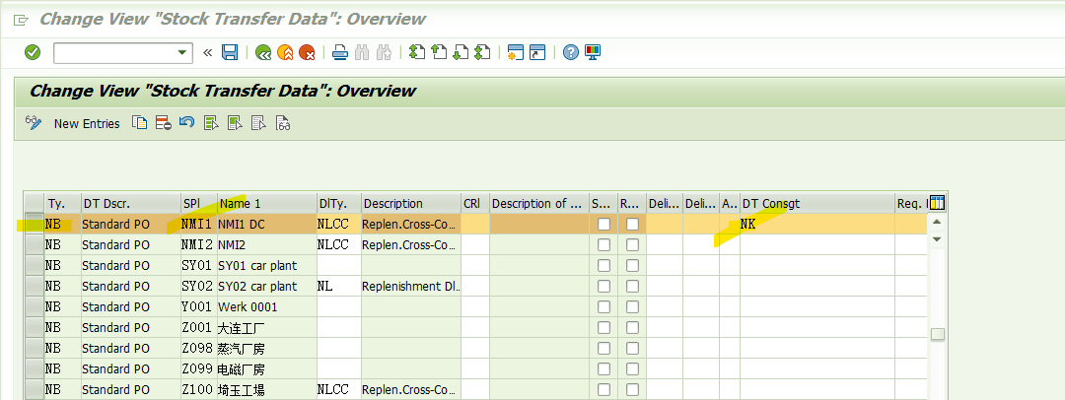Click the Next page icon
This screenshot has width=1065, height=400.
point(461,52)
